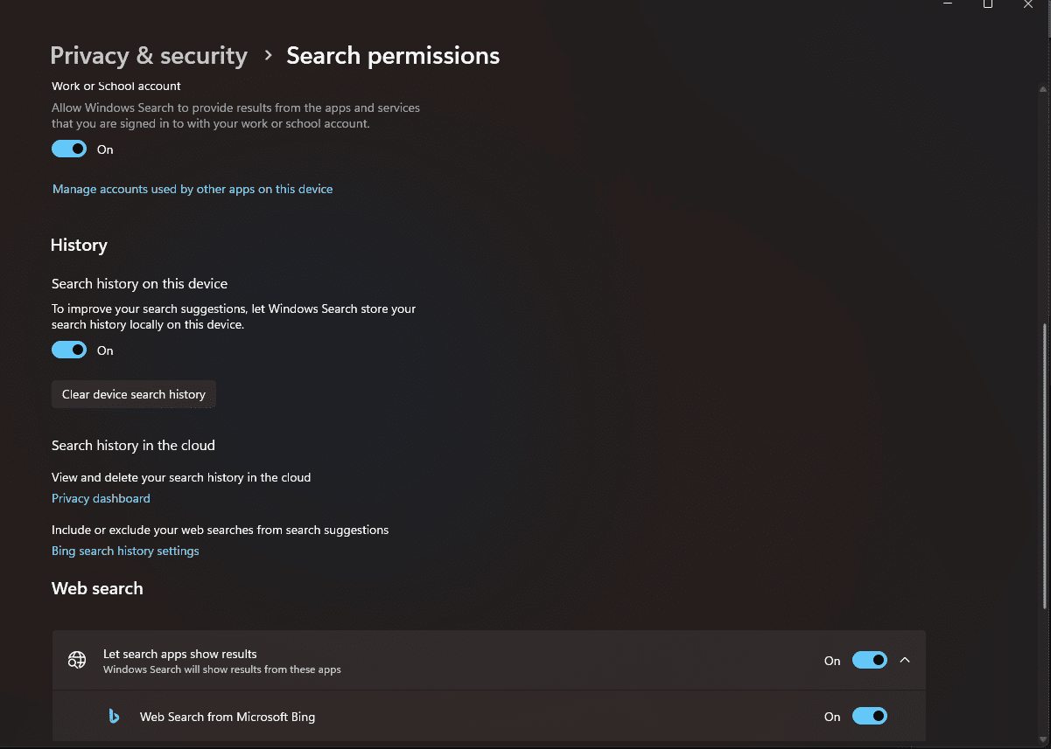Minimize the Settings window
The height and width of the screenshot is (749, 1051).
[x=948, y=4]
